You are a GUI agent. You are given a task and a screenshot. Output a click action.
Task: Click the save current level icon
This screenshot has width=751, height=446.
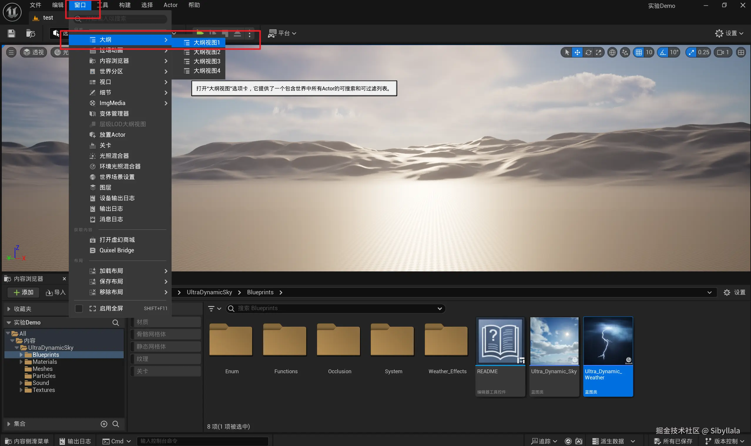click(x=11, y=33)
